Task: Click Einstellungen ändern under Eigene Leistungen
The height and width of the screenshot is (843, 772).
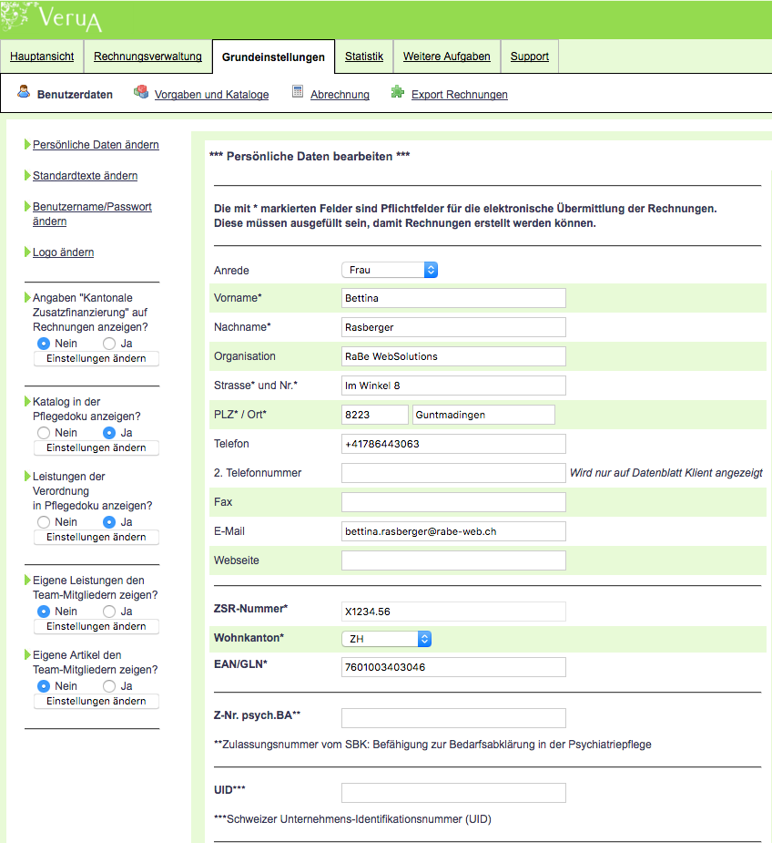Action: click(x=96, y=627)
